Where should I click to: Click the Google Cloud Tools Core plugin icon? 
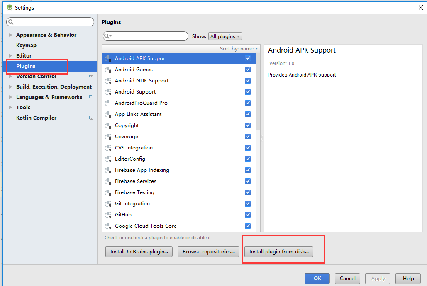(108, 226)
